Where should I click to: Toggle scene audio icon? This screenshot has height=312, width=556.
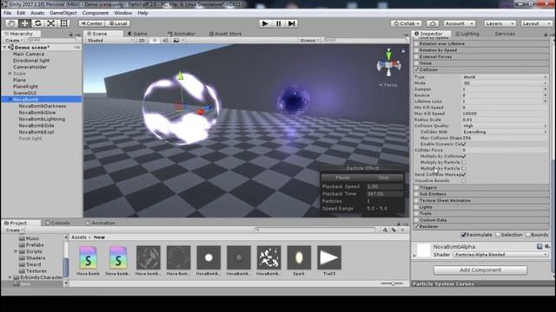click(165, 41)
